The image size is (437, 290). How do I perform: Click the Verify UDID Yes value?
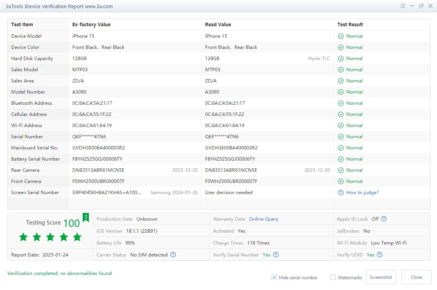(370, 255)
